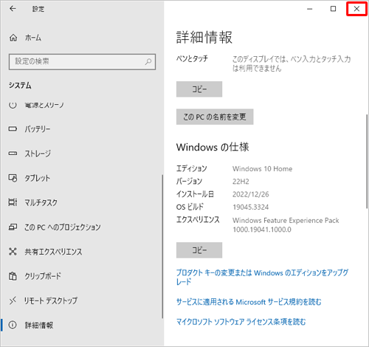
Task: Minimize the Settings window
Action: (310, 9)
